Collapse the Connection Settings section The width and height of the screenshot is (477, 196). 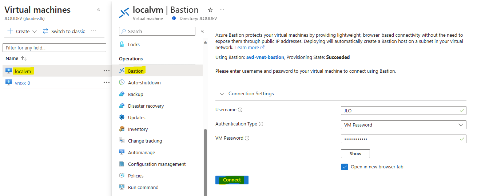click(x=222, y=94)
